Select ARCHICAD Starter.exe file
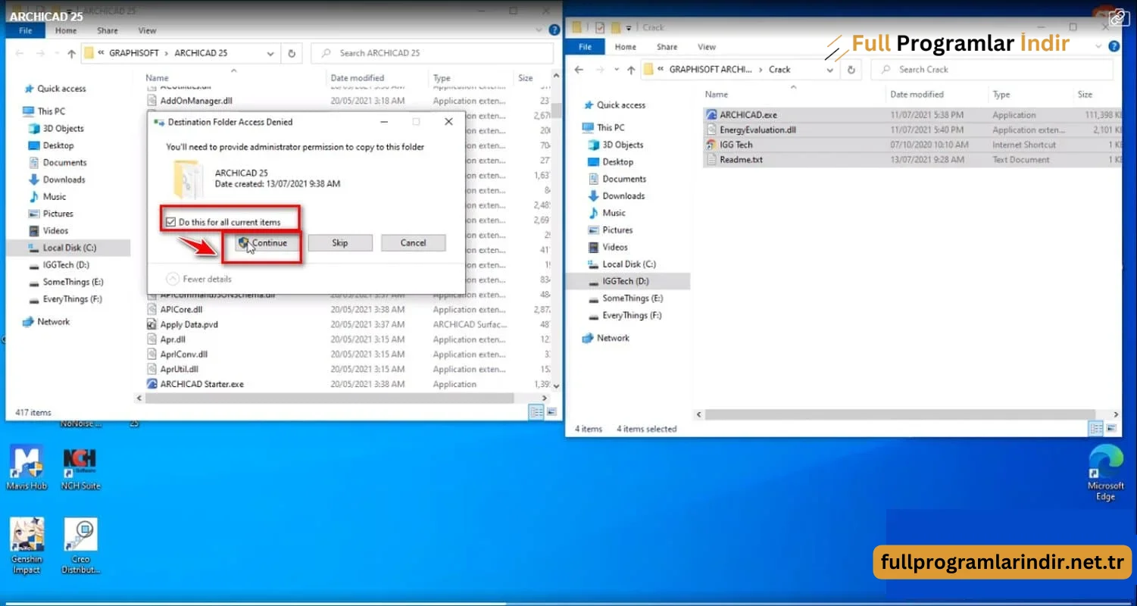The image size is (1137, 606). click(201, 384)
